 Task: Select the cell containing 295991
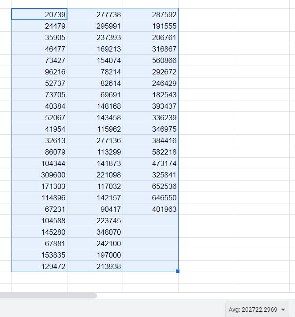click(95, 26)
